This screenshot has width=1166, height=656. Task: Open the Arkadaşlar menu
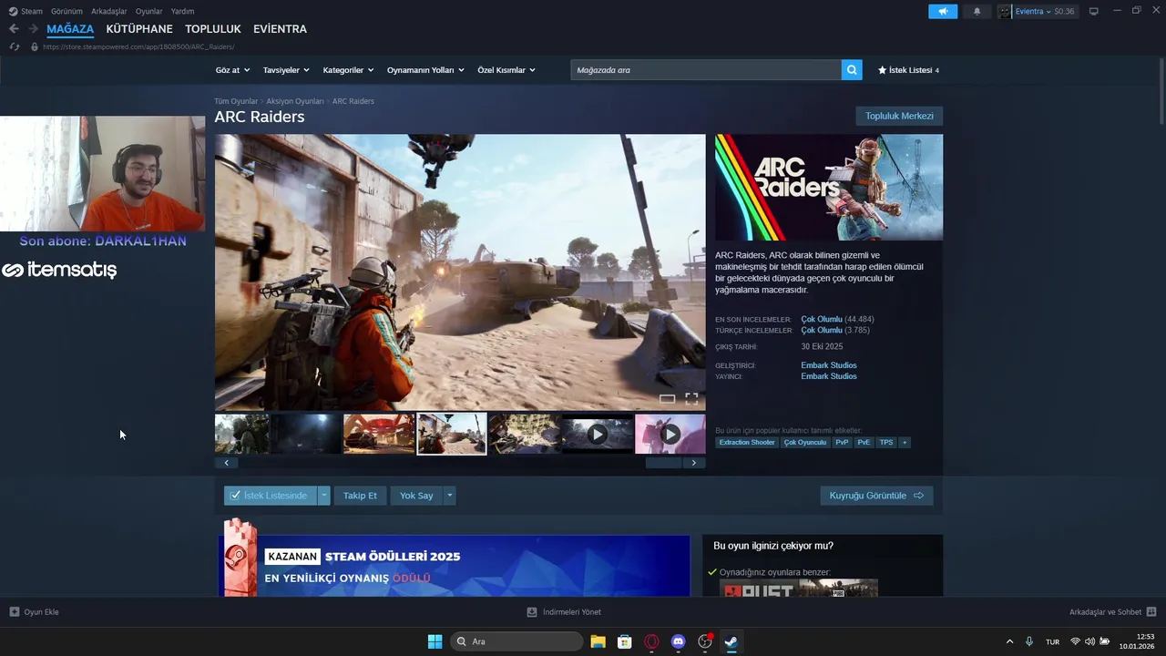click(109, 11)
